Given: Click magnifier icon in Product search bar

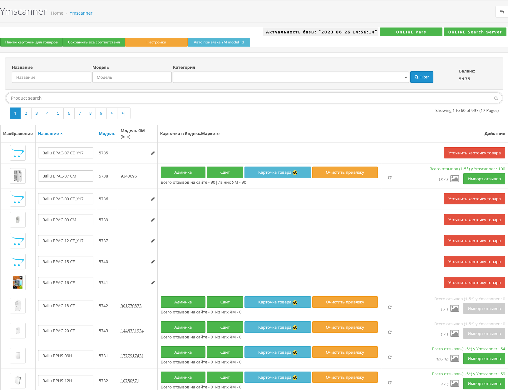Looking at the screenshot, I should (496, 98).
